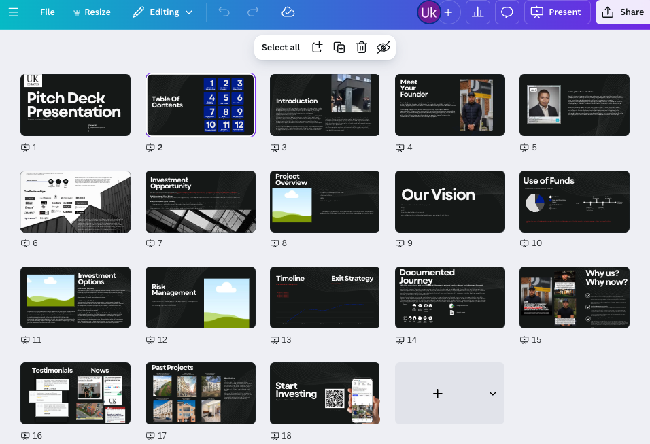This screenshot has height=444, width=650.
Task: Add a collaborator with the plus button
Action: 449,12
